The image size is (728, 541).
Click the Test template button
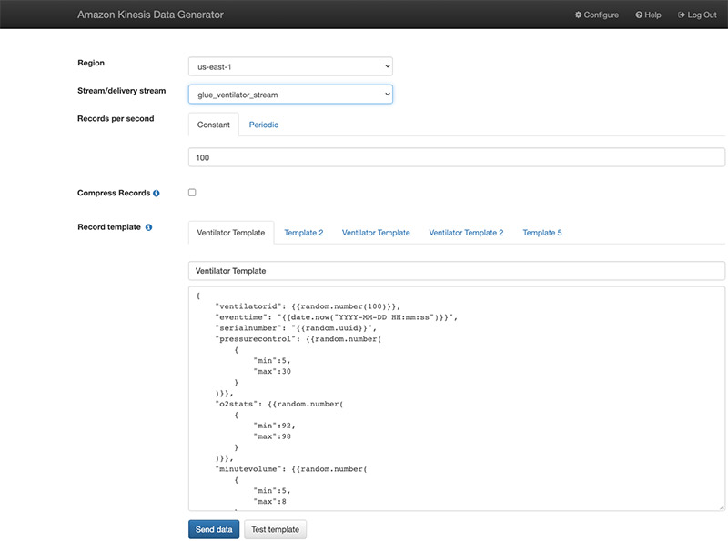pos(276,529)
